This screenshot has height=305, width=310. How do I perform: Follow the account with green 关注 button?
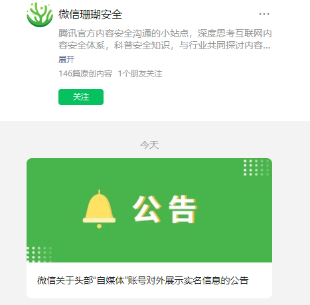[81, 97]
